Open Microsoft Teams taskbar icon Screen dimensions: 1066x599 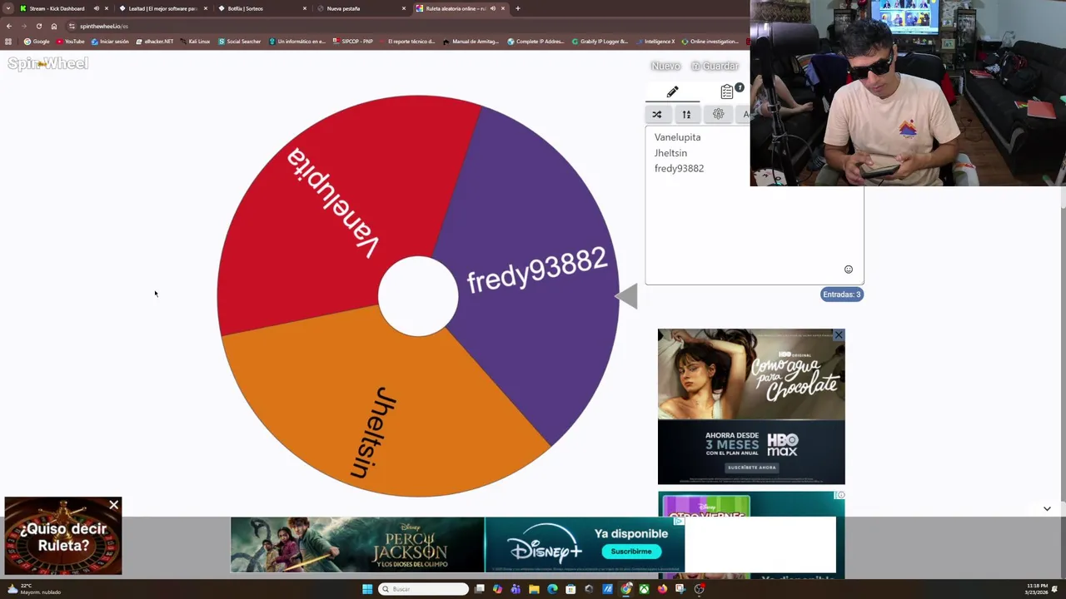[516, 589]
